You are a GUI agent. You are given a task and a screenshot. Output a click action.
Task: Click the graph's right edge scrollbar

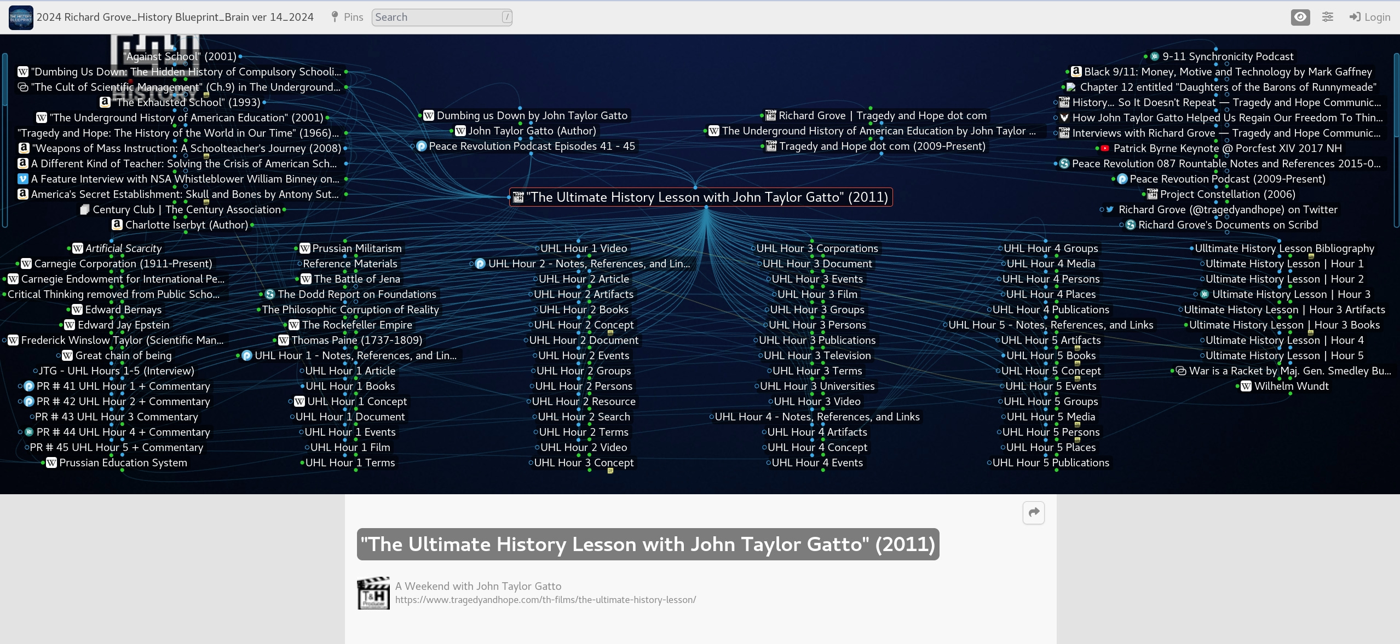pyautogui.click(x=1396, y=139)
